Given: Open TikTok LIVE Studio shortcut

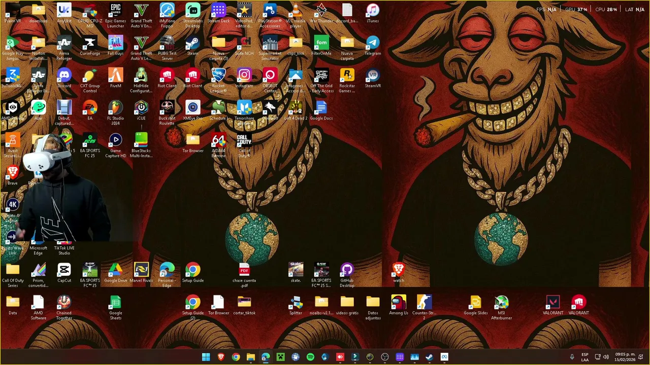Looking at the screenshot, I should click(x=64, y=247).
